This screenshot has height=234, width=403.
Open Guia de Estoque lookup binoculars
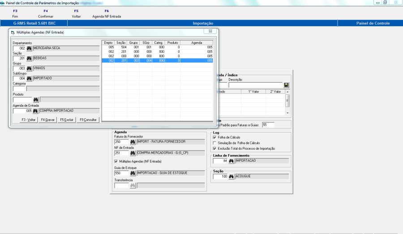point(133,173)
